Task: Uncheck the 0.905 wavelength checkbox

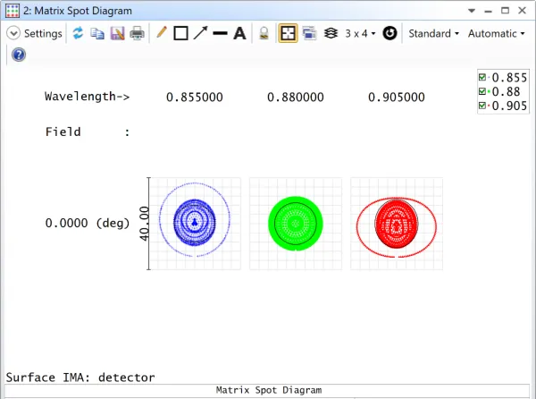Action: point(482,106)
